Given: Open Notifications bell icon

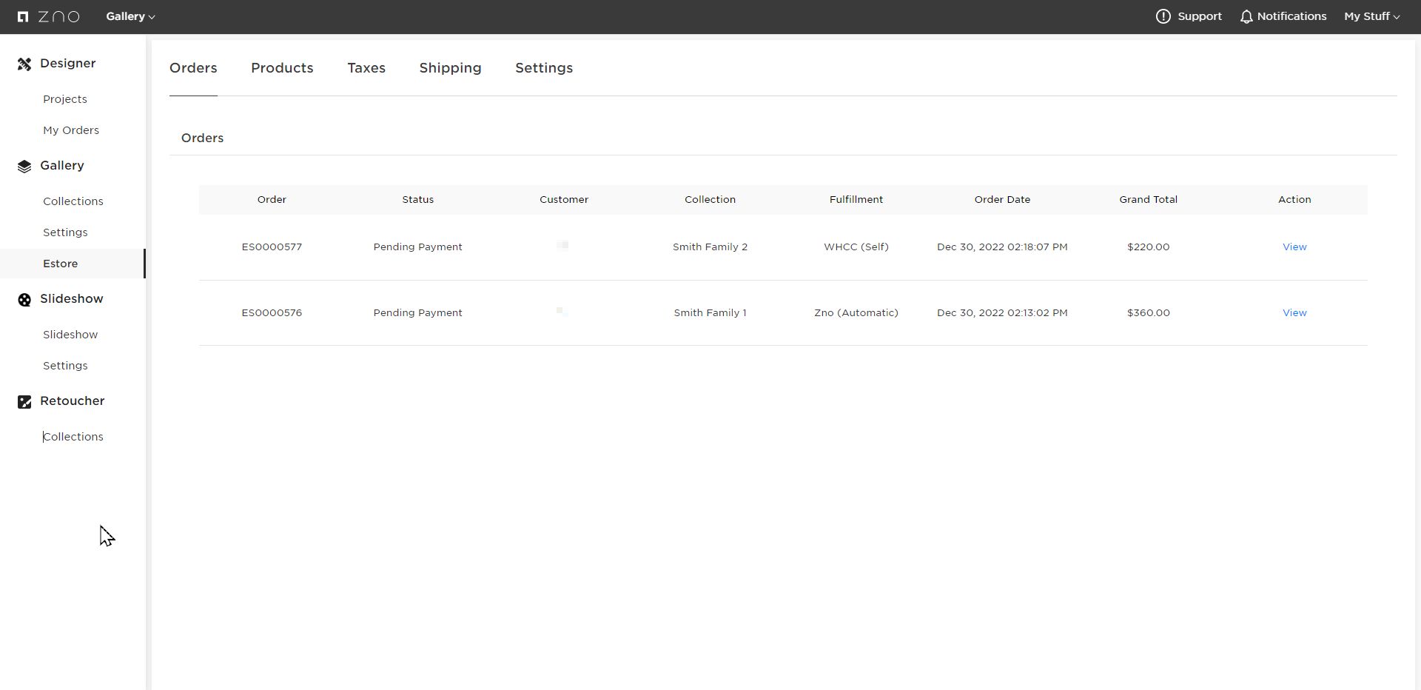Looking at the screenshot, I should click(1246, 16).
